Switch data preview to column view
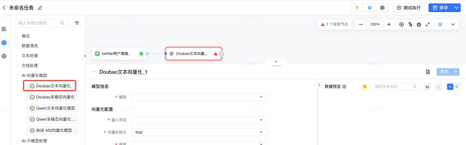This screenshot has height=145, width=466. tap(450, 87)
